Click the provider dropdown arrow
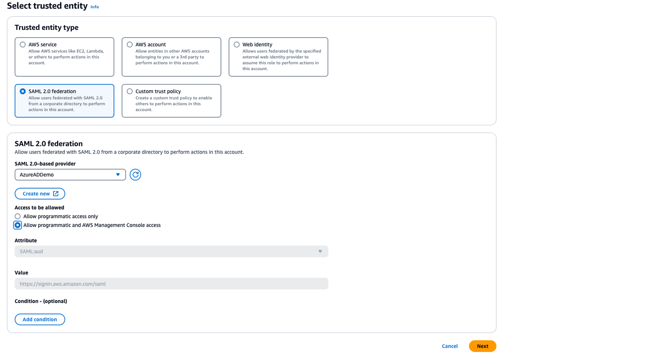660x355 pixels. click(x=118, y=175)
